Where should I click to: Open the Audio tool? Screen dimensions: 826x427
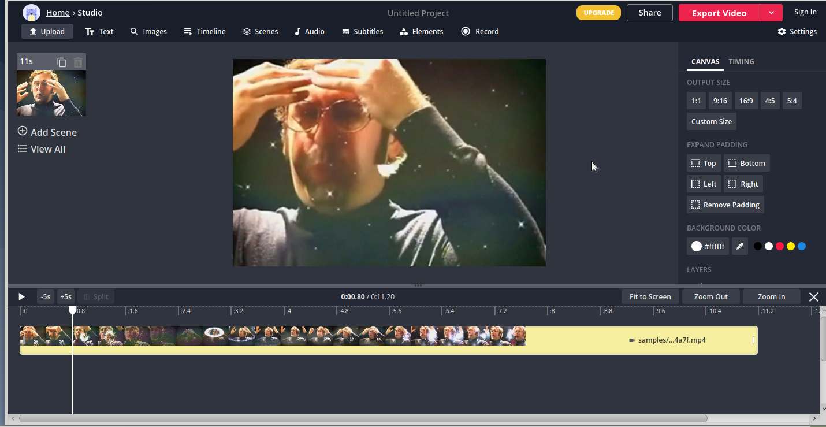[310, 31]
